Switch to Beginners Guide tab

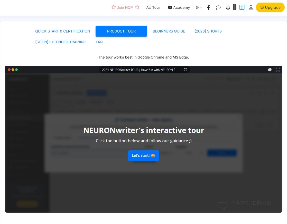tap(169, 31)
